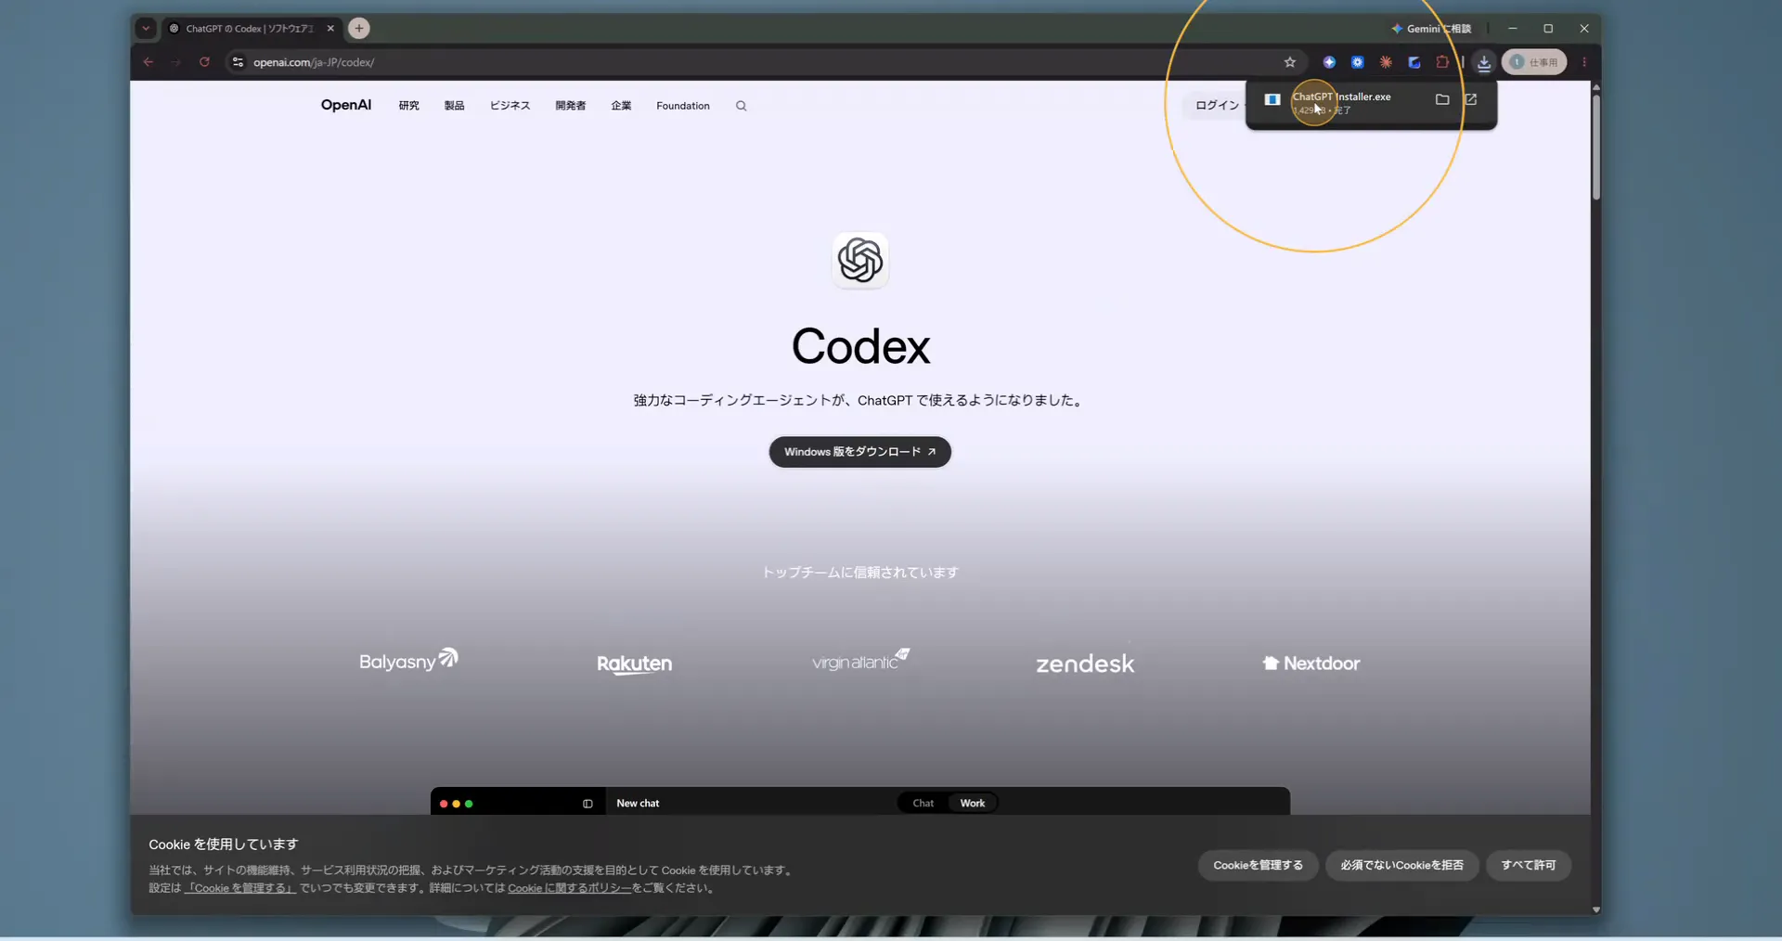The height and width of the screenshot is (941, 1782).
Task: Click the Codex page heading
Action: (x=860, y=346)
